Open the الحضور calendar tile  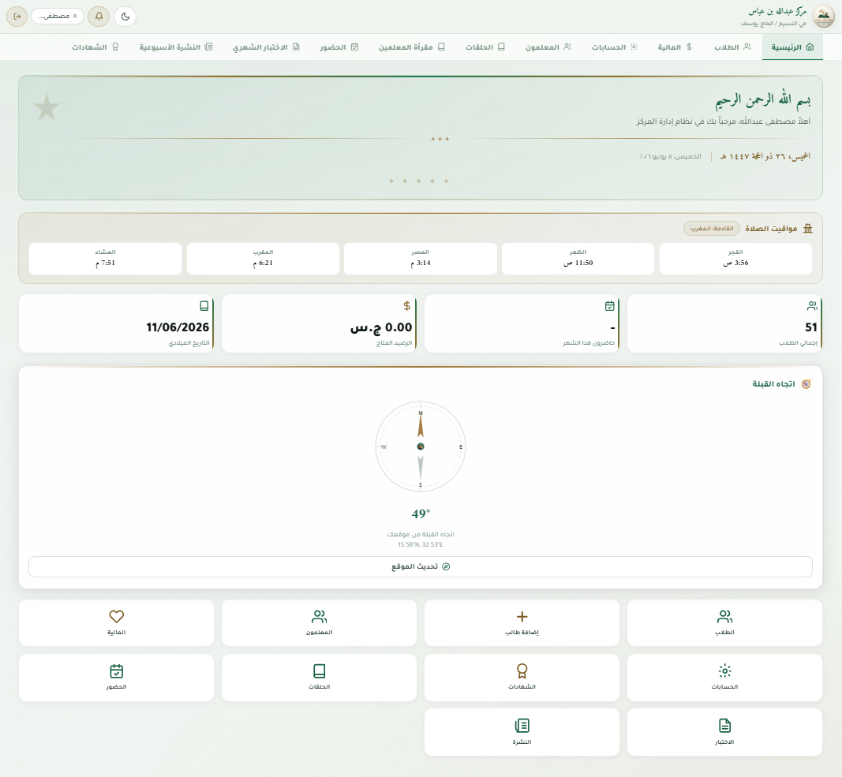(117, 678)
